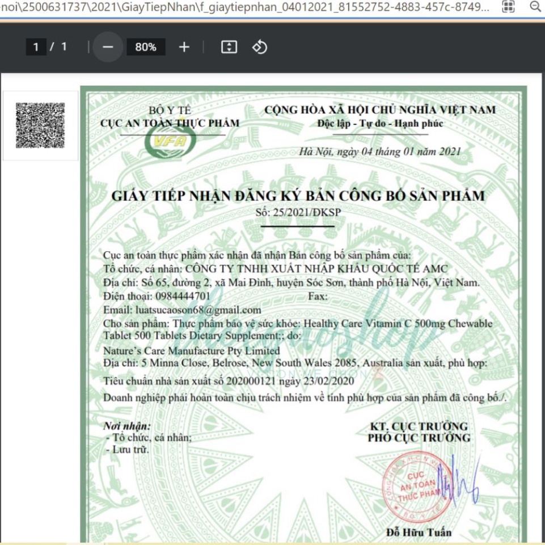Click the Hà Nội date line
The height and width of the screenshot is (545, 545).
[380, 151]
